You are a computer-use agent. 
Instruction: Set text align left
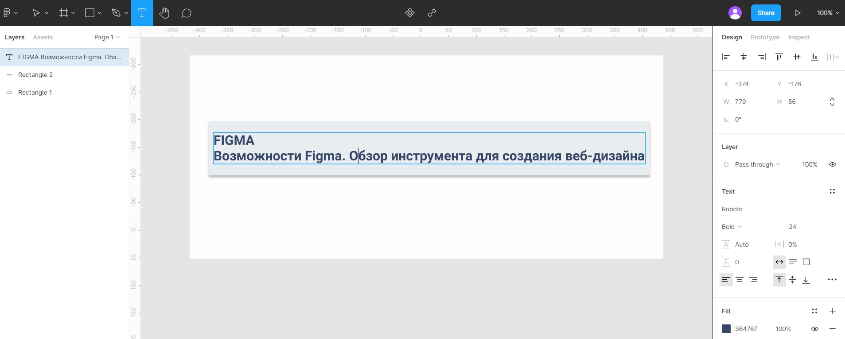click(726, 280)
